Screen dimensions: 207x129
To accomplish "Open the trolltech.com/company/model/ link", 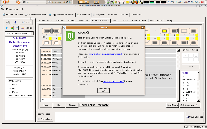I will (105, 54).
